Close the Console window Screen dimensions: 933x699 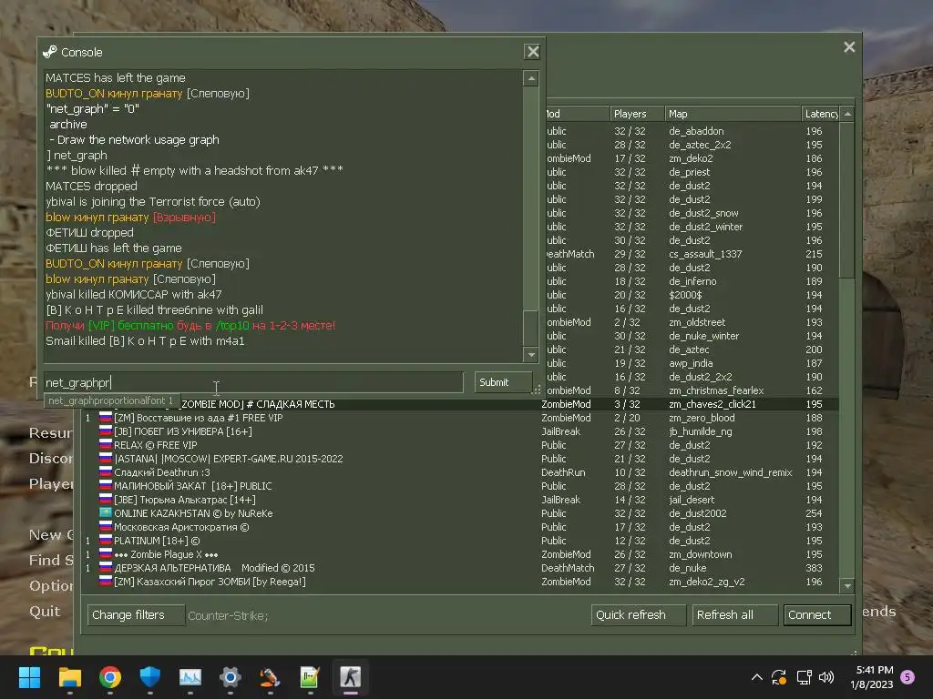[x=532, y=52]
